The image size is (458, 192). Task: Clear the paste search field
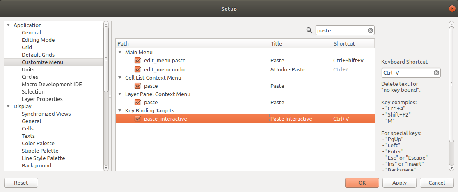(370, 30)
